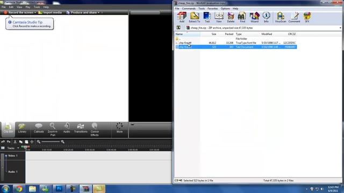The height and width of the screenshot is (193, 344).
Task: Go up one level icon in WinRAR address bar
Action: click(x=178, y=28)
